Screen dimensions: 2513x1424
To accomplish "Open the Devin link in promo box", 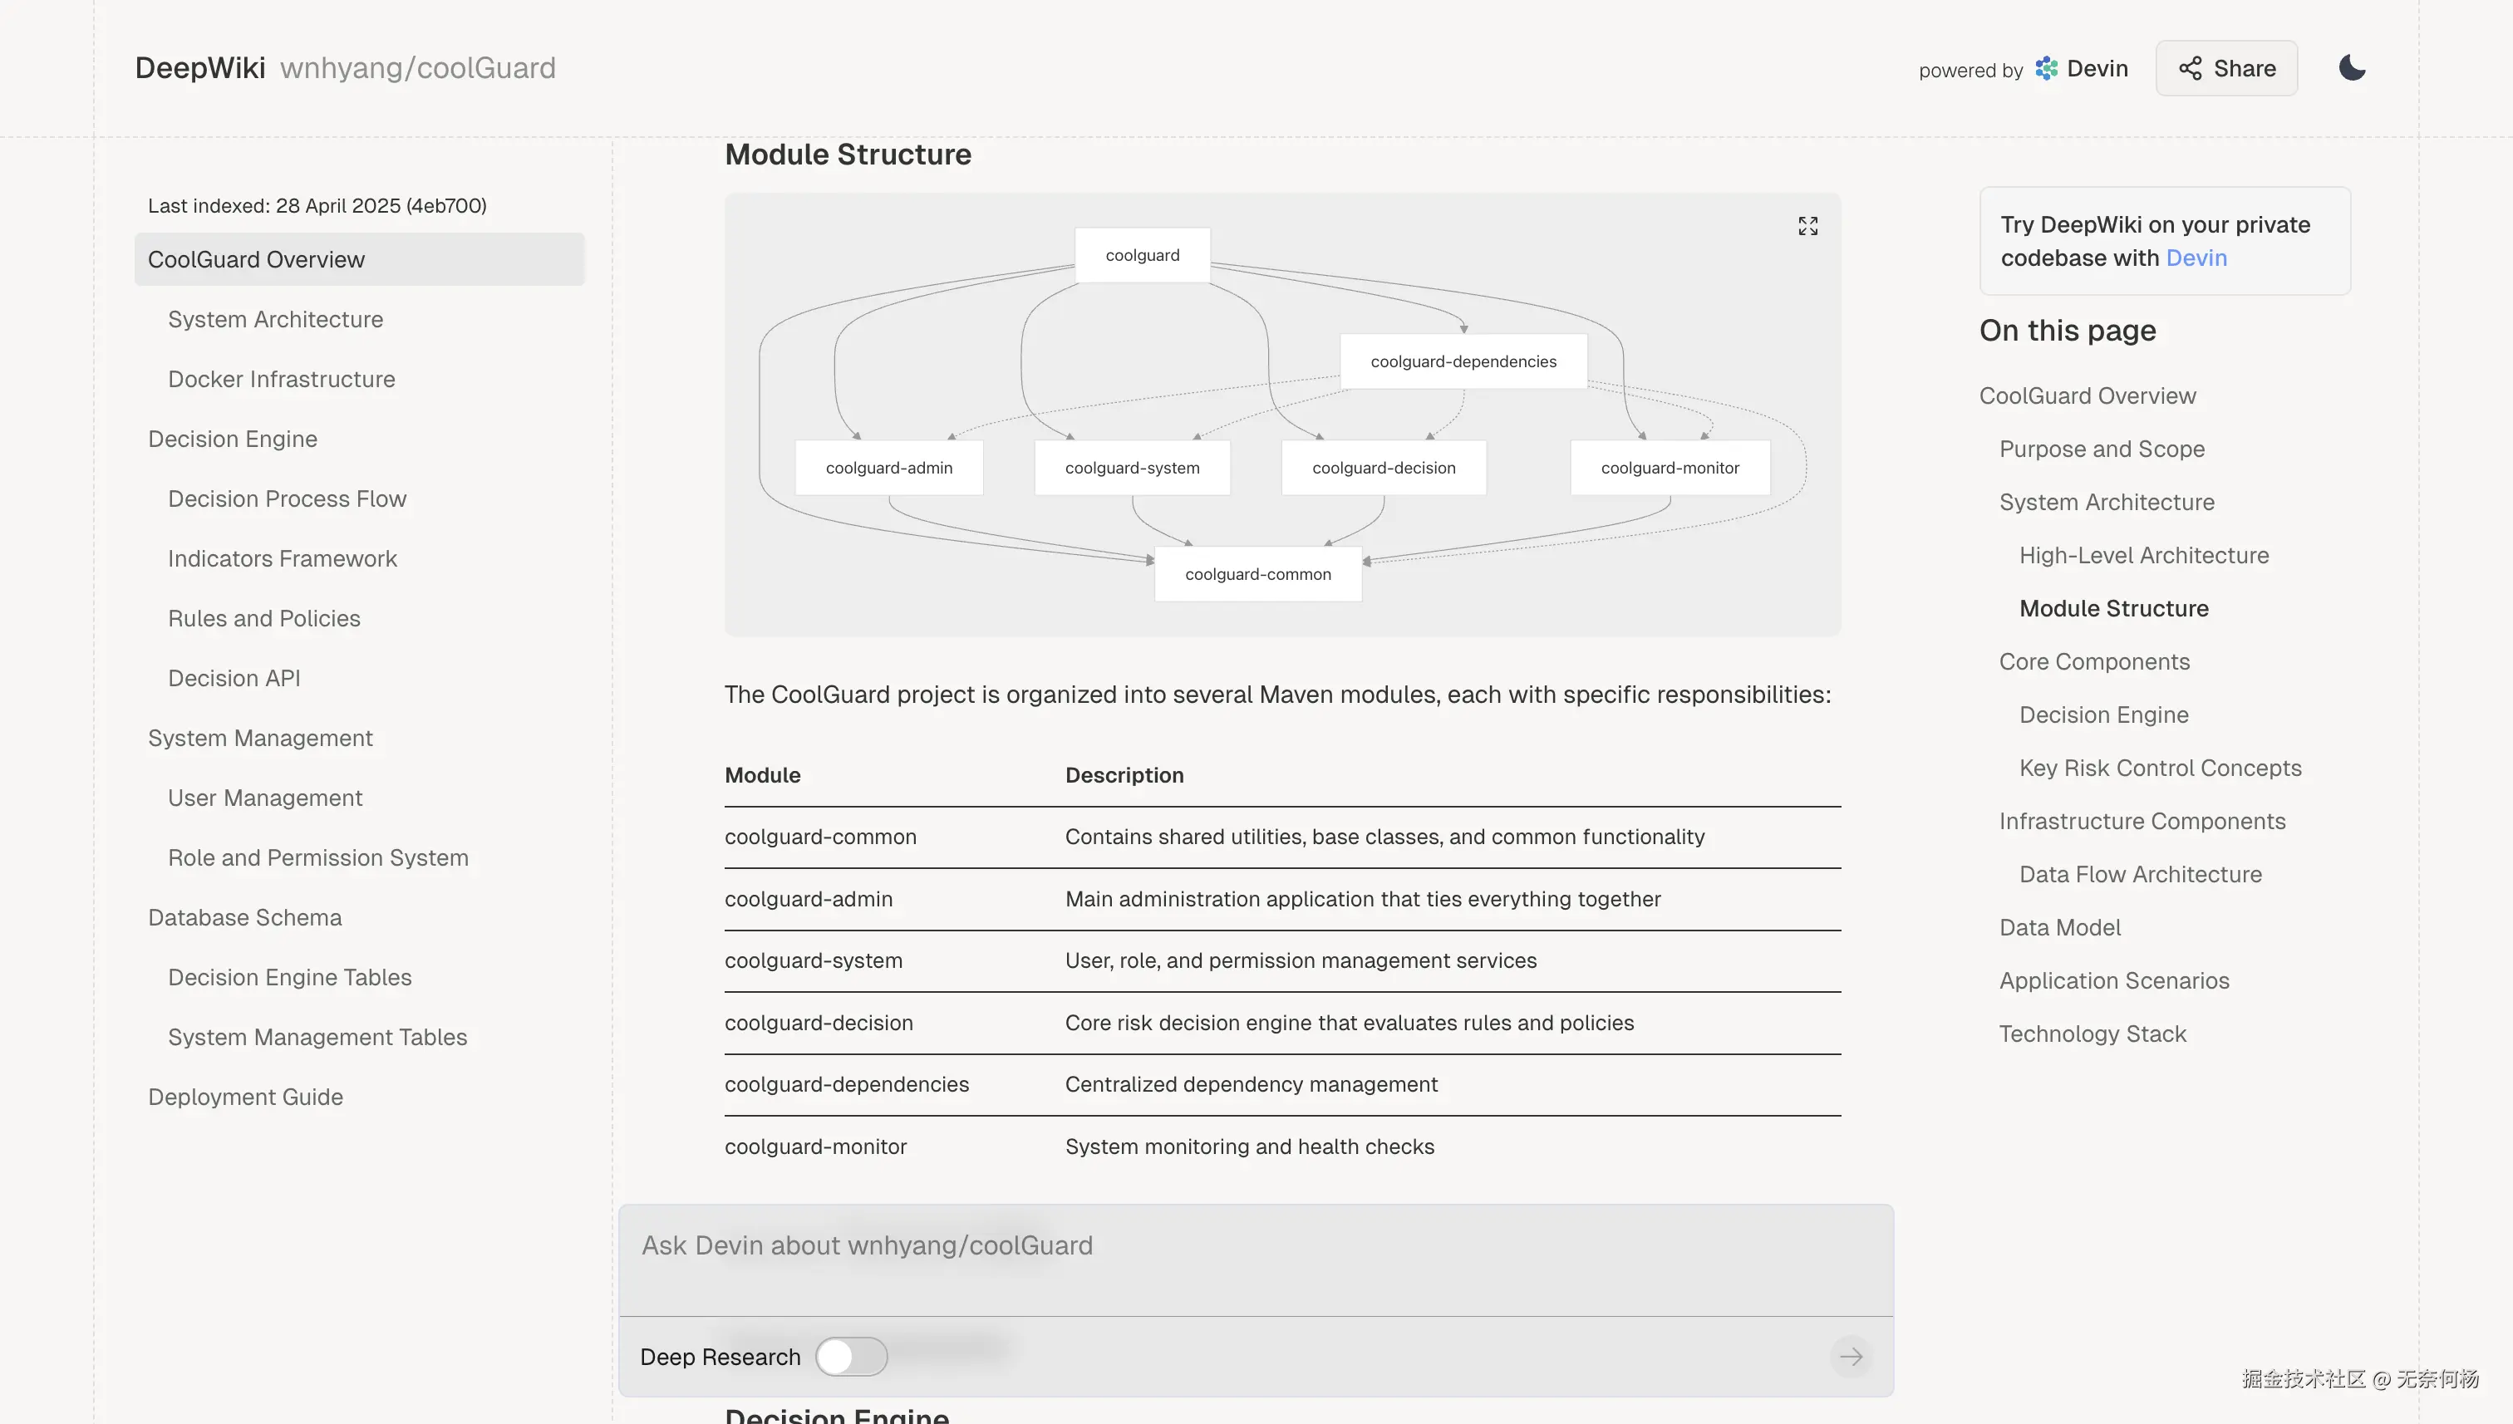I will tap(2196, 258).
